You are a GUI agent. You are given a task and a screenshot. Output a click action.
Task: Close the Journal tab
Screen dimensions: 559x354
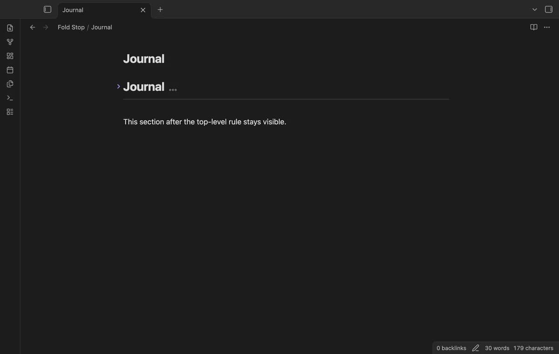pyautogui.click(x=143, y=10)
